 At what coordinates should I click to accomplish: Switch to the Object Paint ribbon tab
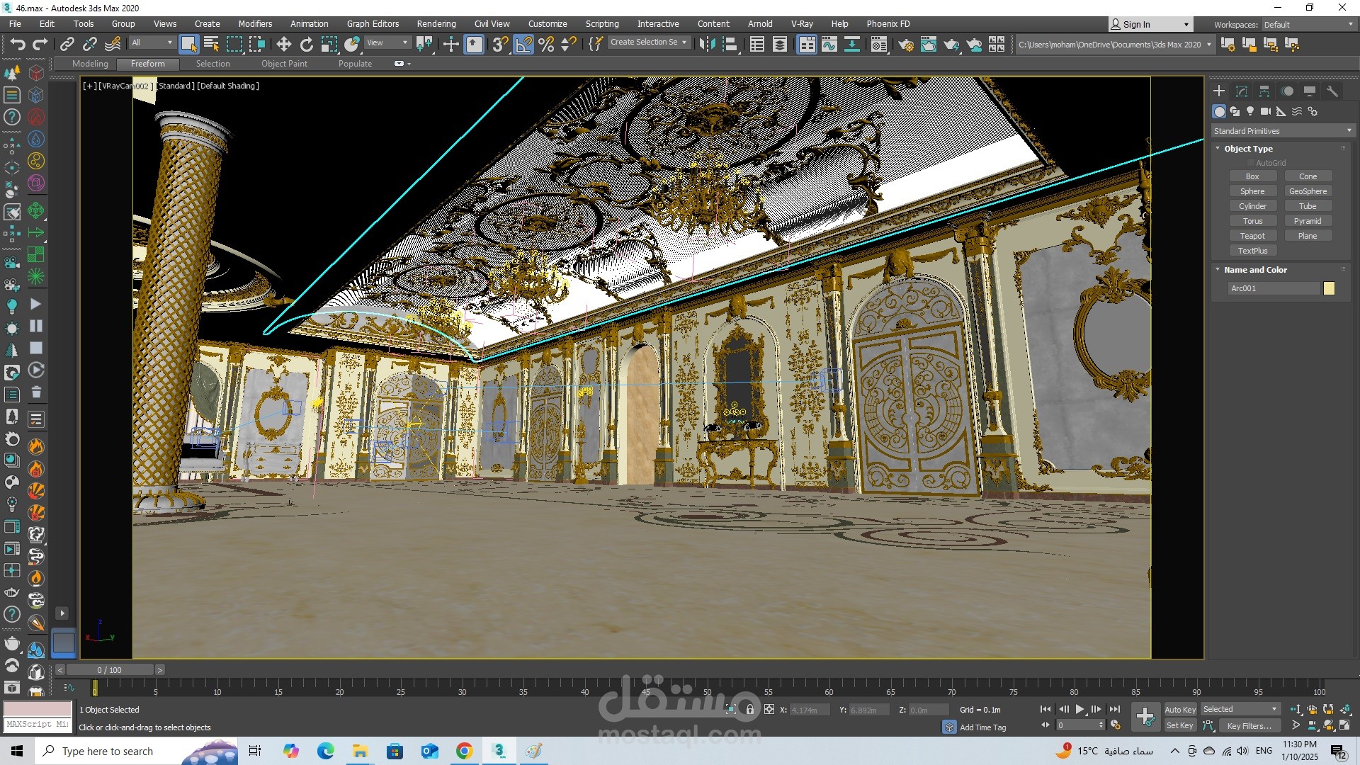pos(284,64)
